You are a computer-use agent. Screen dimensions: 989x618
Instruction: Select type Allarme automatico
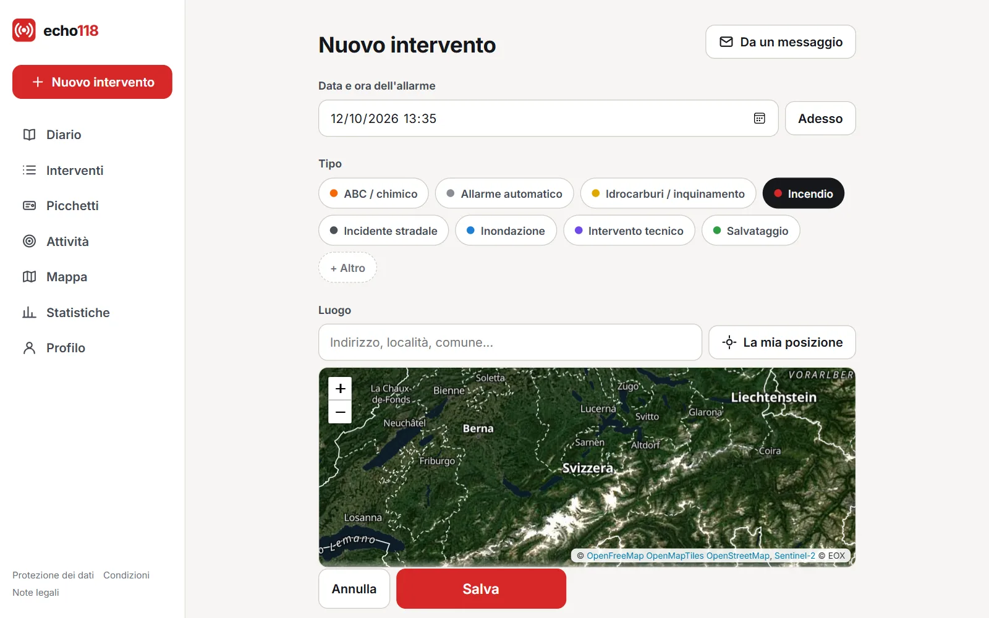pos(504,193)
